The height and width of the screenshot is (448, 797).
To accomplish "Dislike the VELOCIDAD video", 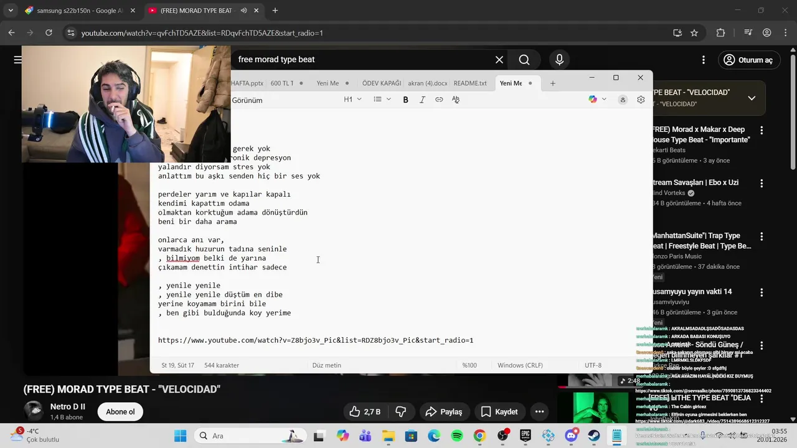I will tap(401, 412).
